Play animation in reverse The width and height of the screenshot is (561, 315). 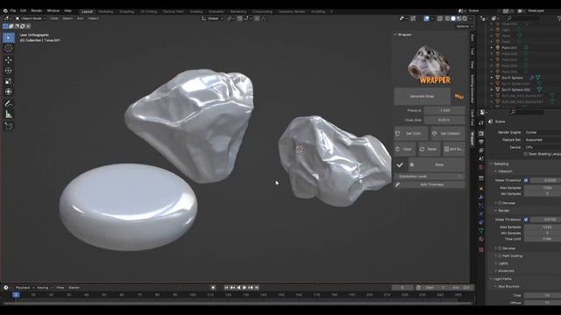coord(238,288)
